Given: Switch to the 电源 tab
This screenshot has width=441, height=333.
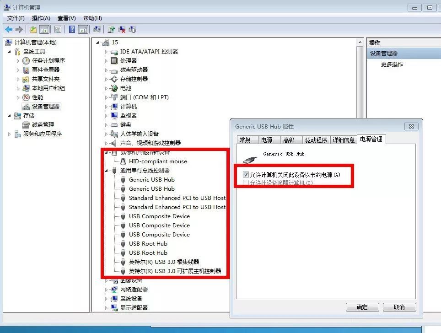Looking at the screenshot, I should 269,140.
